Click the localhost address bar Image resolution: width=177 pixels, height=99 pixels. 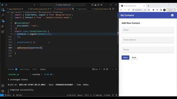[139, 10]
